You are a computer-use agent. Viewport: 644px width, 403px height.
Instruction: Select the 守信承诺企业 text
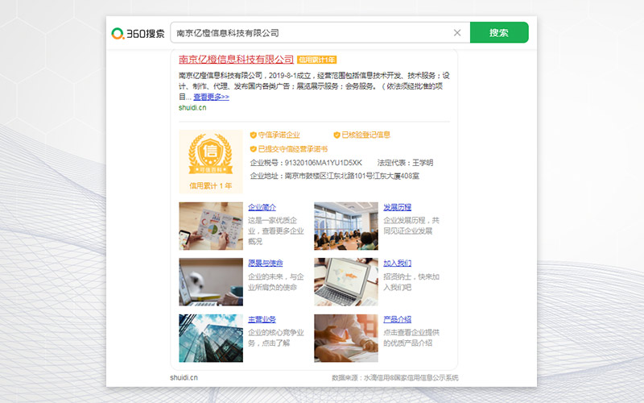tap(279, 135)
